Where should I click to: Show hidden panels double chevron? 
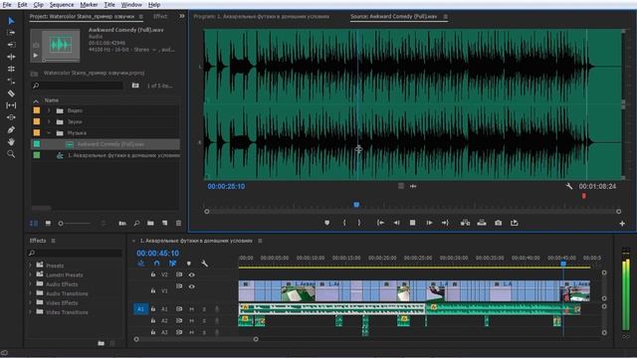182,16
